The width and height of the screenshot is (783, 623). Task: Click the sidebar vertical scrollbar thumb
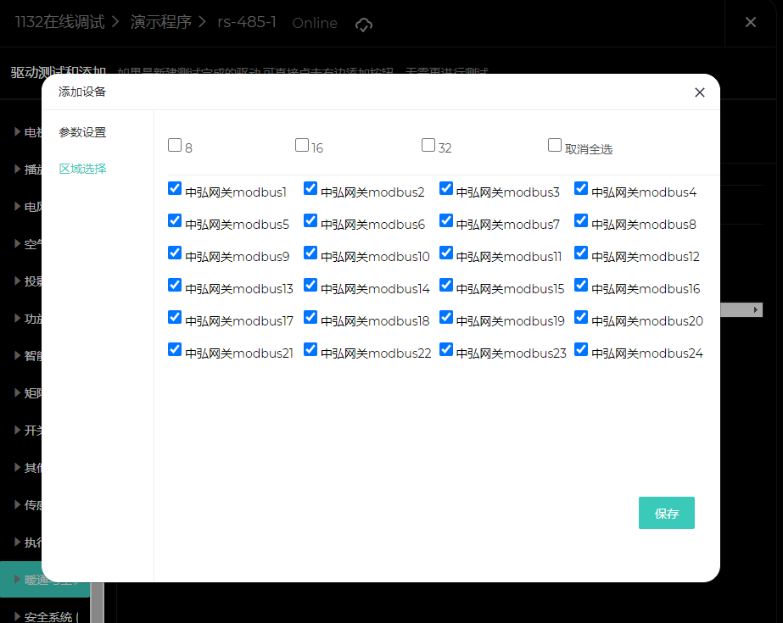[x=98, y=603]
